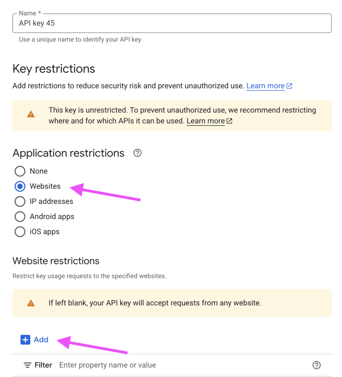
Task: Click the Filter label
Action: 43,365
